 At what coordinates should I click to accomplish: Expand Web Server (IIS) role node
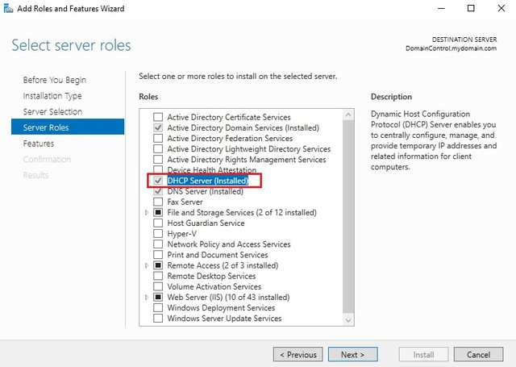click(x=147, y=297)
